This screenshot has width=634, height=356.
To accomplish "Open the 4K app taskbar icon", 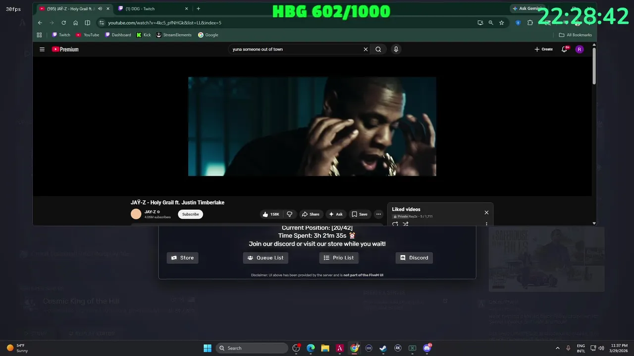I will click(398, 348).
